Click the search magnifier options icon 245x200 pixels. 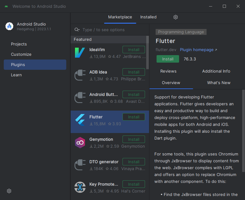pyautogui.click(x=77, y=30)
